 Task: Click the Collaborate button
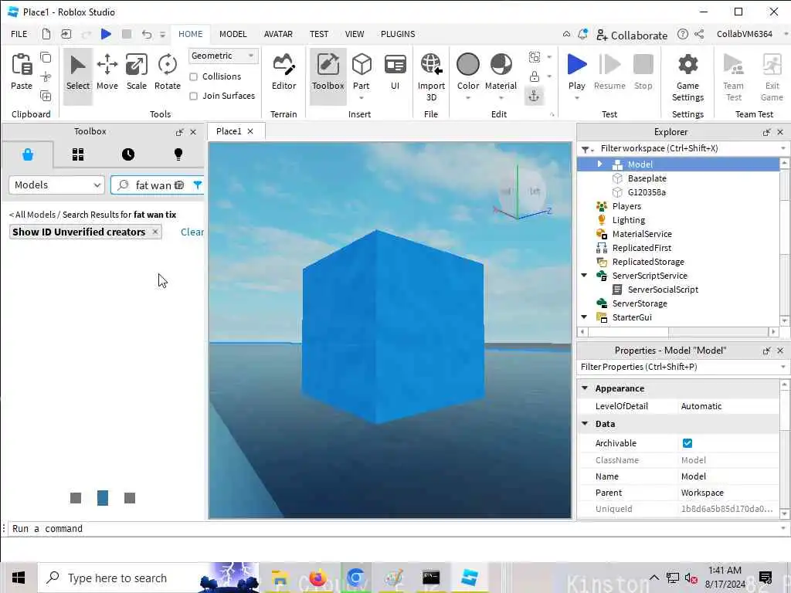(632, 35)
